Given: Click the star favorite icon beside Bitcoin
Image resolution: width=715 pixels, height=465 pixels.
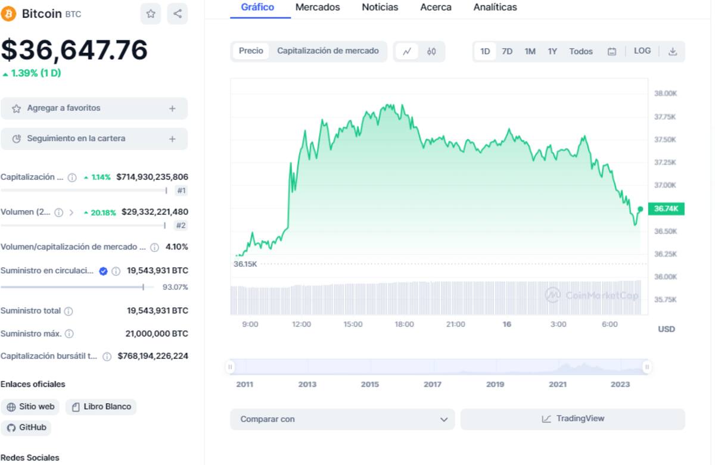Looking at the screenshot, I should point(151,14).
